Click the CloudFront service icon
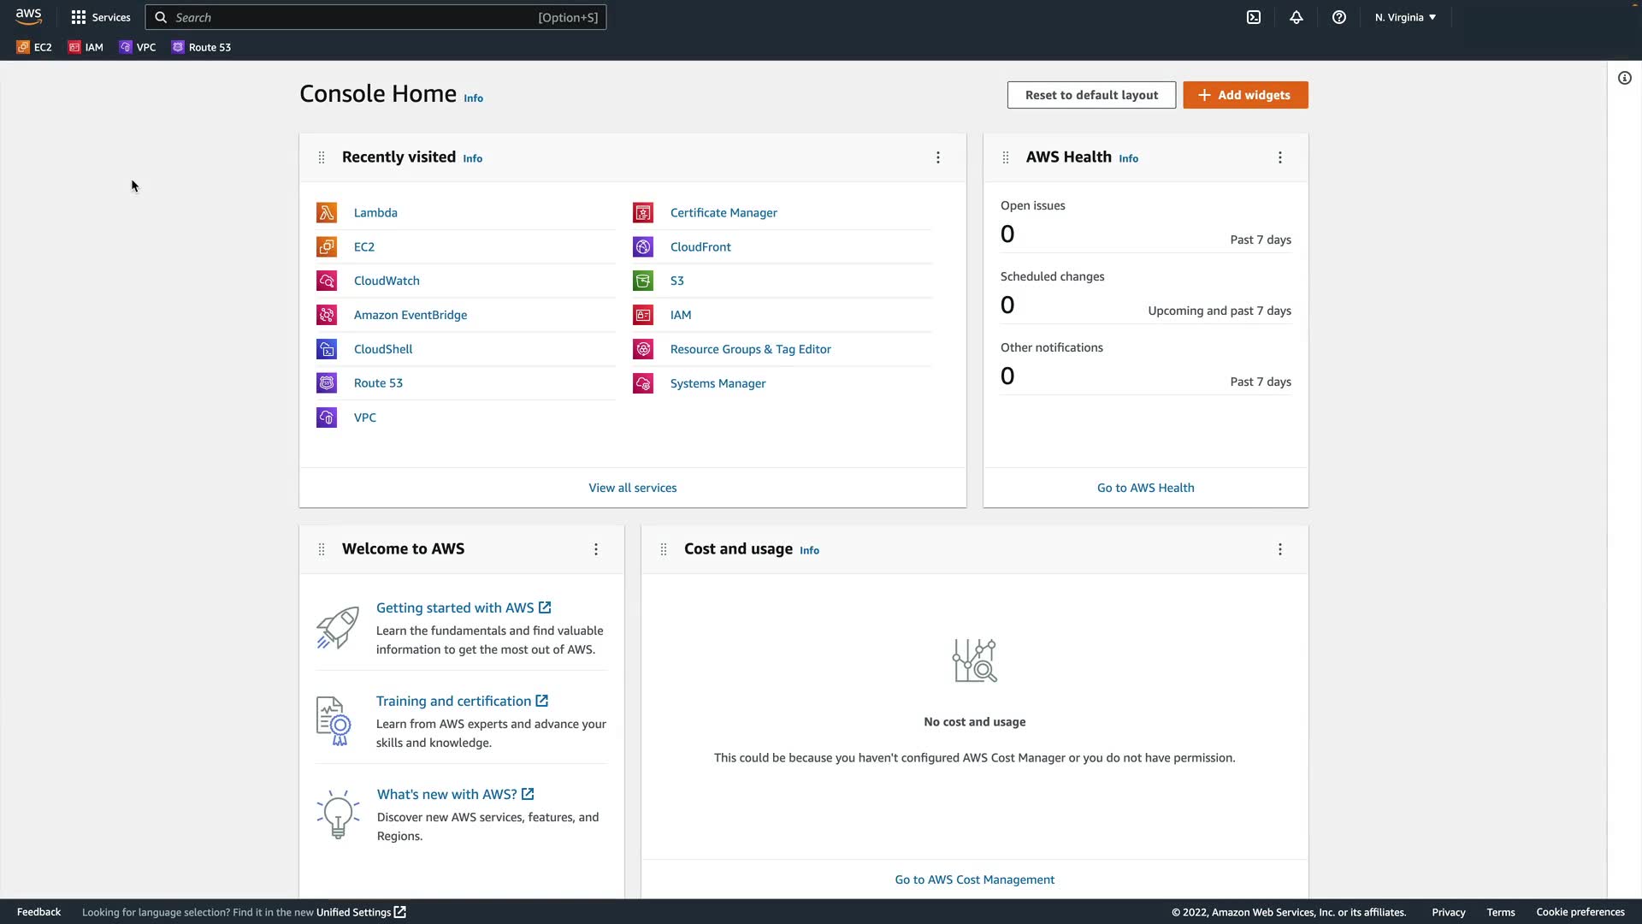Viewport: 1642px width, 924px height. point(643,246)
